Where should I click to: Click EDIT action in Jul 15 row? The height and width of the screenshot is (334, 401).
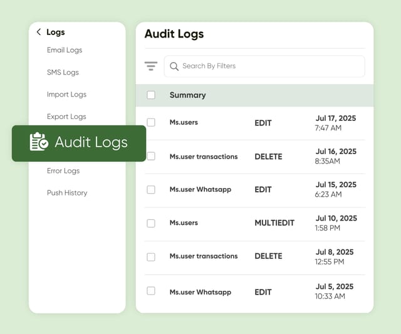point(263,189)
